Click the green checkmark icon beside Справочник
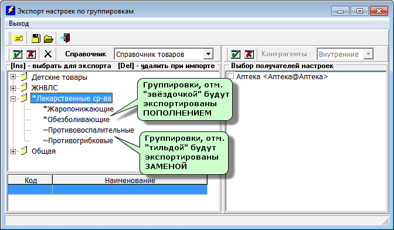The height and width of the screenshot is (230, 394). [18, 54]
